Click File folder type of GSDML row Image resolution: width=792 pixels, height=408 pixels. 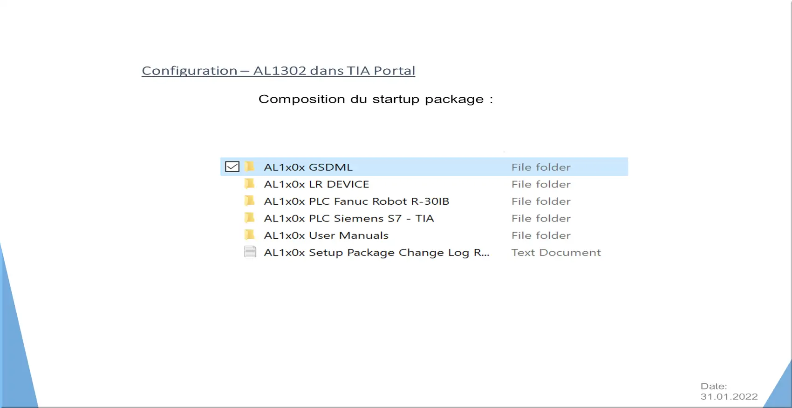pyautogui.click(x=541, y=167)
